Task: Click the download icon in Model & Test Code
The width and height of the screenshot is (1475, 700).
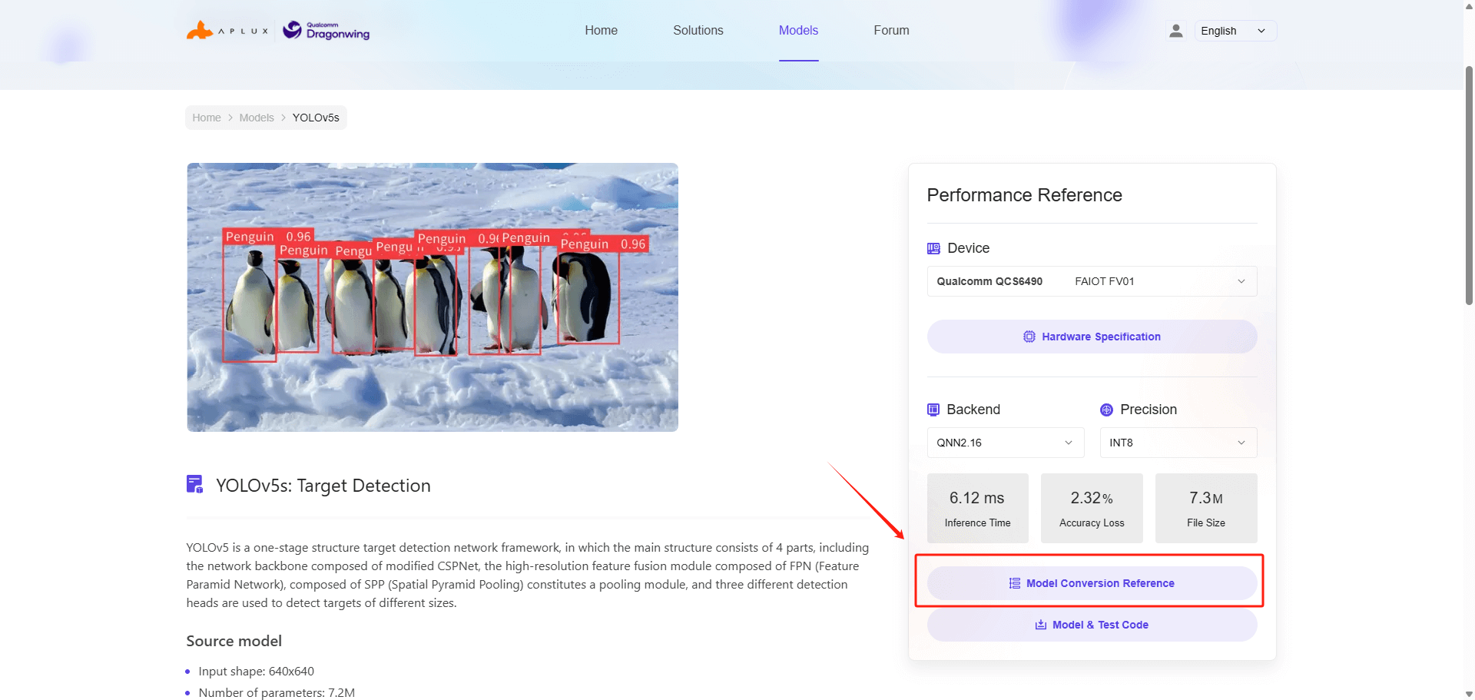Action: tap(1041, 625)
